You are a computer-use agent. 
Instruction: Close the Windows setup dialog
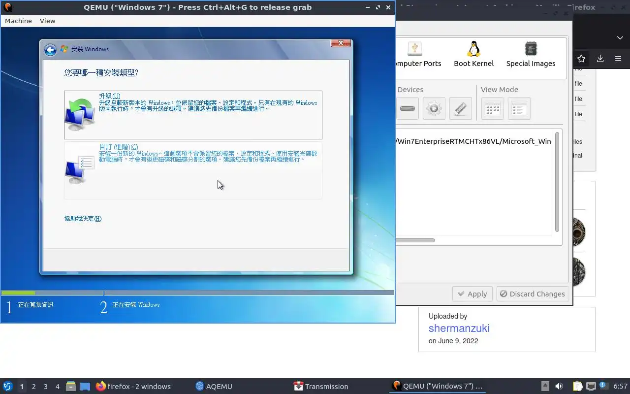click(x=340, y=43)
